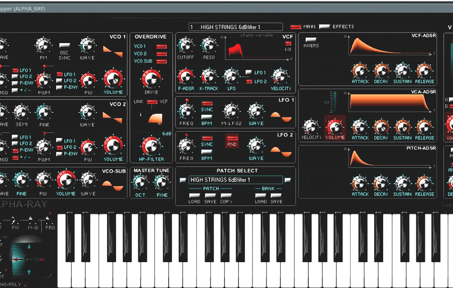Click the LFO 1 waveform display
453x288 pixels.
tap(281, 117)
